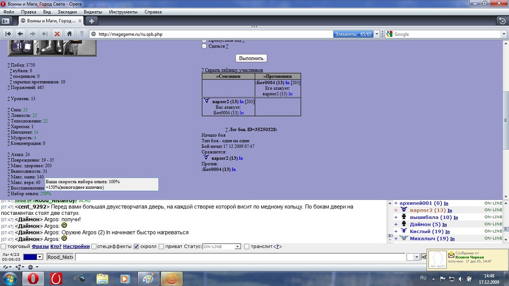Go back to previous page
The height and width of the screenshot is (286, 509).
[x=20, y=34]
